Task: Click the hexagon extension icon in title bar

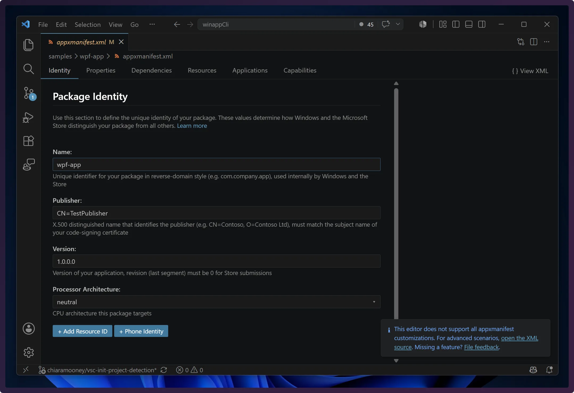Action: click(x=423, y=24)
